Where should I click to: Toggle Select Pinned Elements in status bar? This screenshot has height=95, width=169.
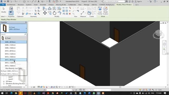coord(147,90)
